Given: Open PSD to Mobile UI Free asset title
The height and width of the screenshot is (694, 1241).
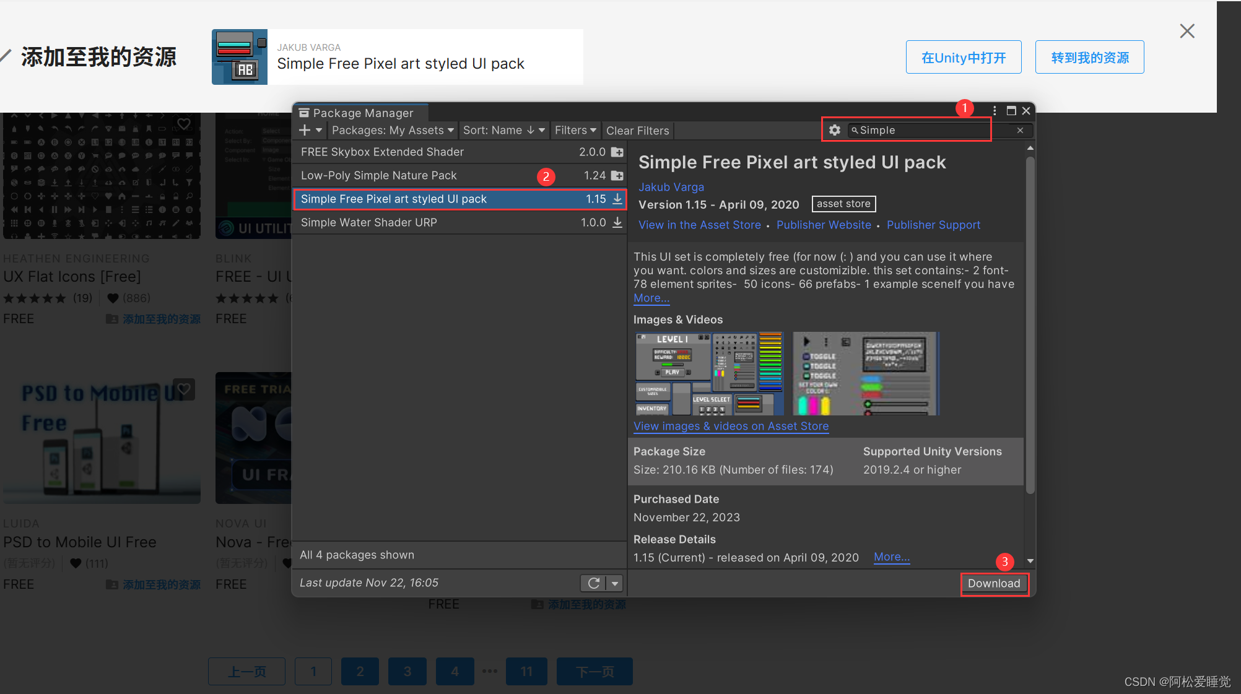Looking at the screenshot, I should [x=80, y=542].
